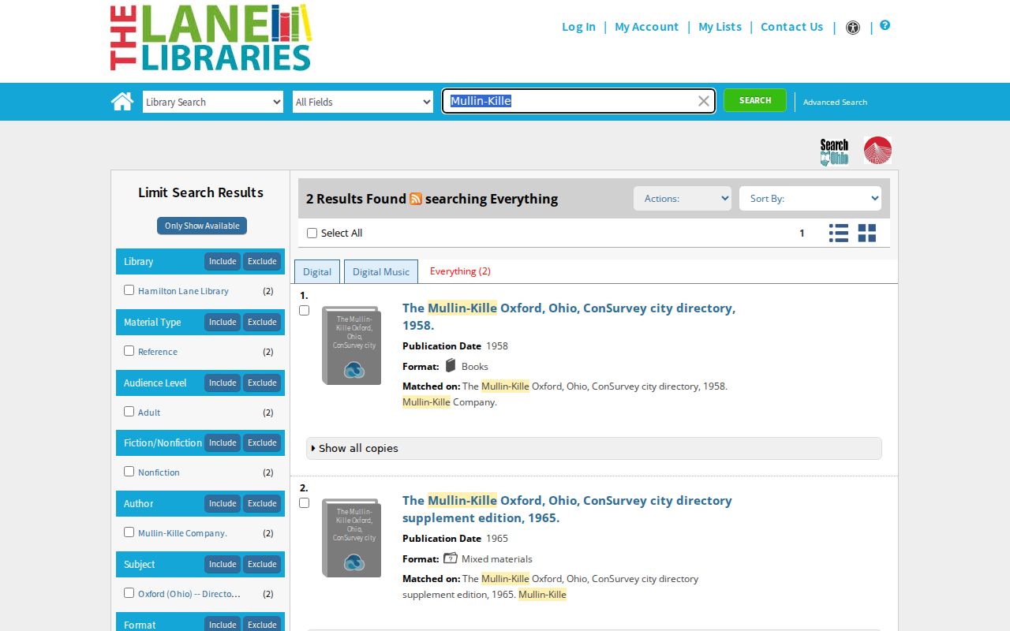Open the accessibility options icon
The image size is (1010, 631).
pyautogui.click(x=853, y=27)
